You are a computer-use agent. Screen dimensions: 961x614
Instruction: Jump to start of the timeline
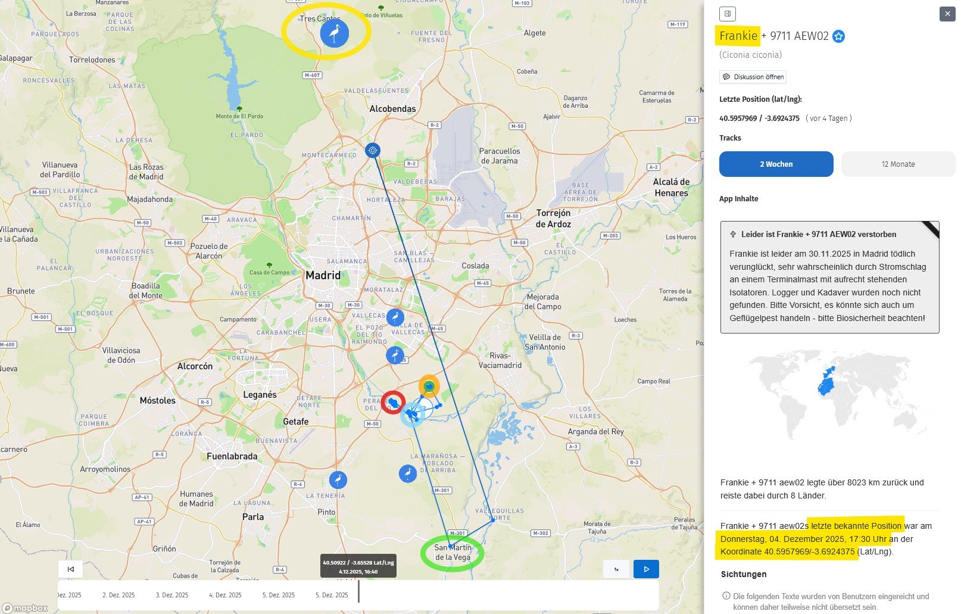point(70,569)
